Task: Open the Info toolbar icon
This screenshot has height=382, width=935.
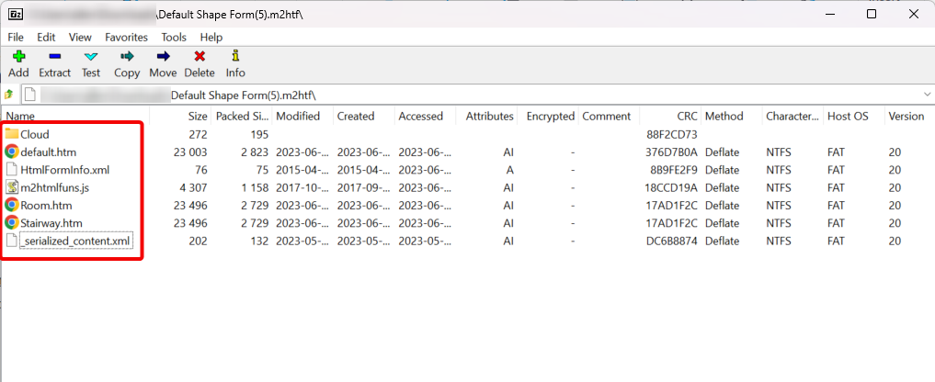Action: (x=235, y=57)
